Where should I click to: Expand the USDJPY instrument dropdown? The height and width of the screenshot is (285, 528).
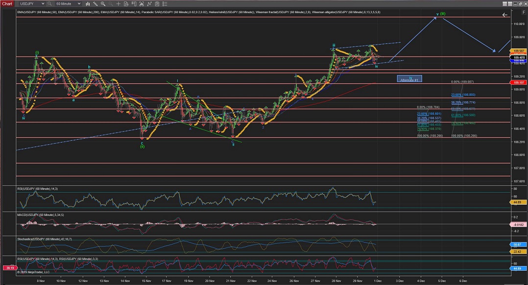coord(44,3)
